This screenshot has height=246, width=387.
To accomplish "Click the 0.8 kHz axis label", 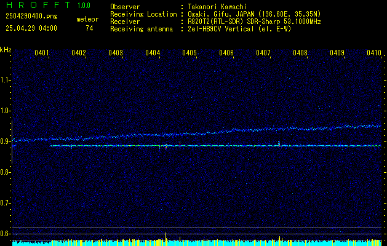I will point(5,172).
